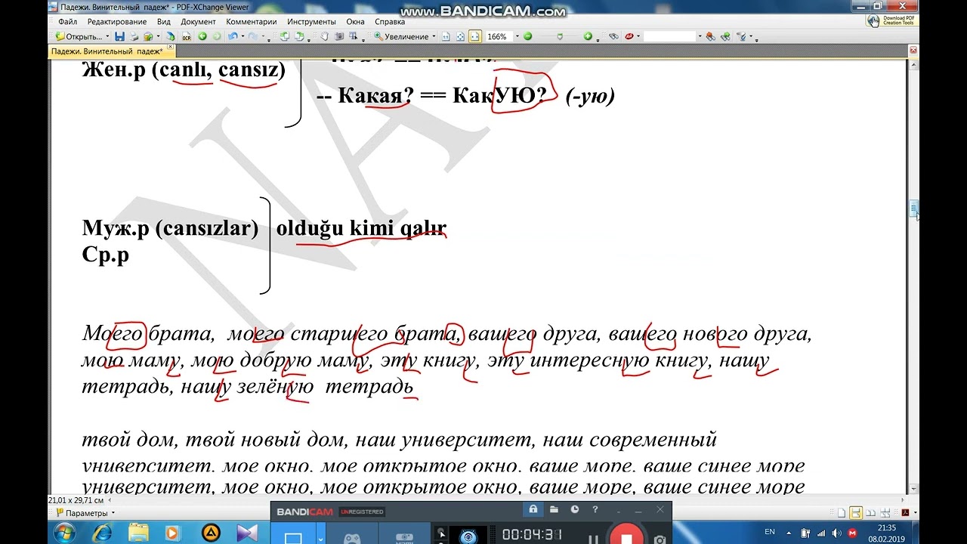The height and width of the screenshot is (544, 967).
Task: Click the binoculars Find icon
Action: pos(613,36)
